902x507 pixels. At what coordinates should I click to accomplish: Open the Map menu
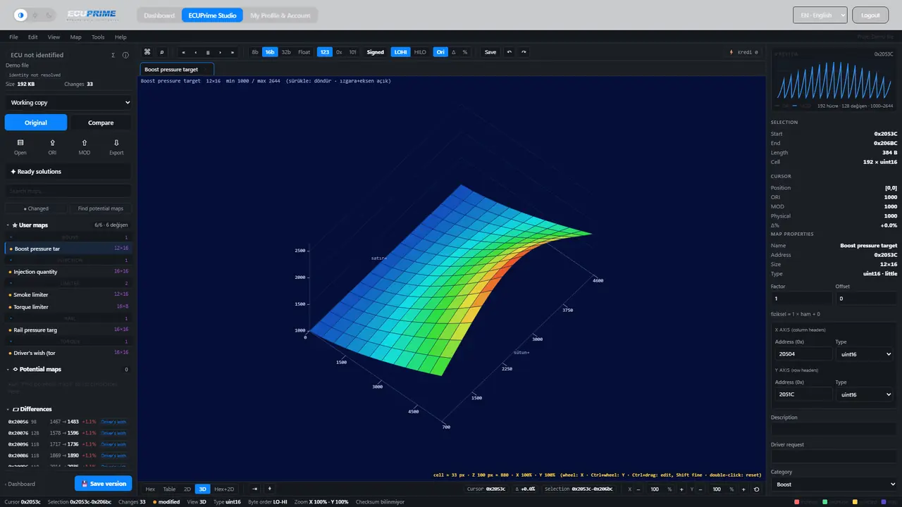pyautogui.click(x=75, y=37)
